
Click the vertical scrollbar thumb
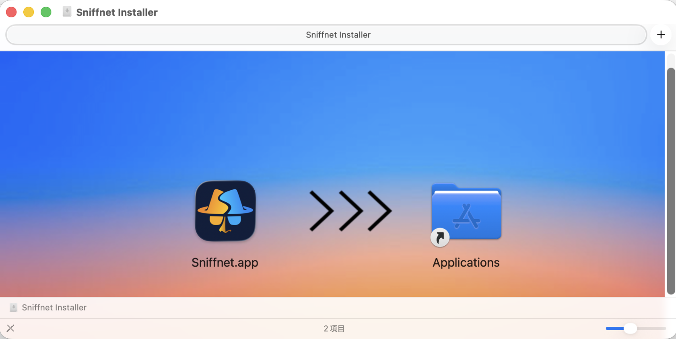671,181
